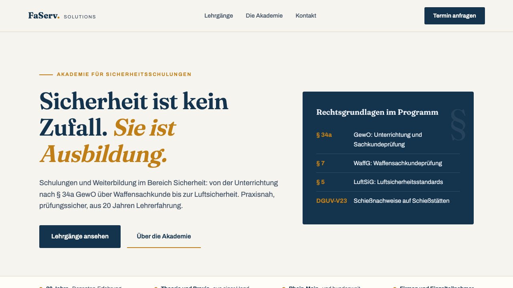Select Schießnachweise auf Schießstätten text
This screenshot has height=288, width=513.
401,201
